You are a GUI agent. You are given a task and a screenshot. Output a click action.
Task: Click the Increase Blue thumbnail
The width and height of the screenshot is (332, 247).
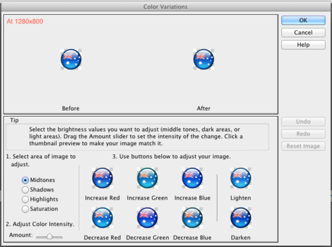192,178
